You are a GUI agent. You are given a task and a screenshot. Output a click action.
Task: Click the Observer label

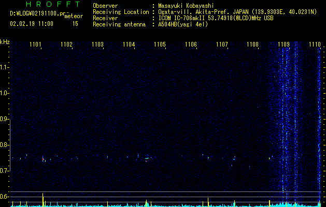click(105, 6)
